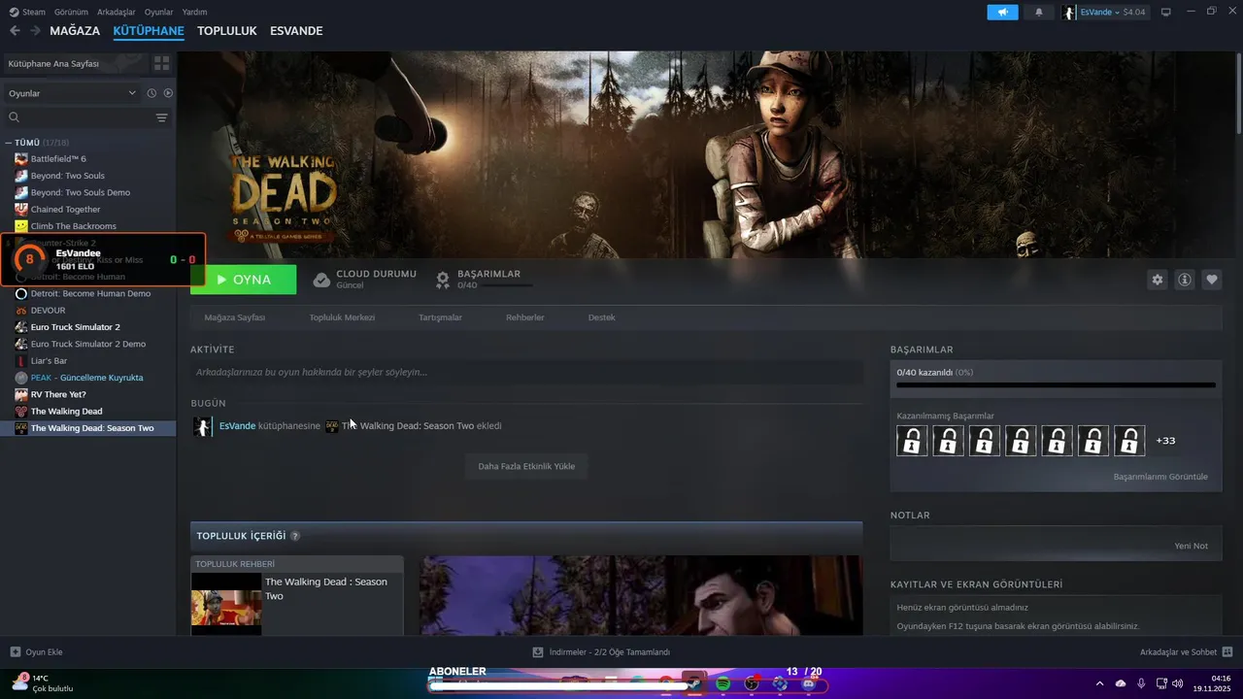Open the BAŞARIMLAR achievements gear icon
The width and height of the screenshot is (1243, 699).
click(x=443, y=280)
